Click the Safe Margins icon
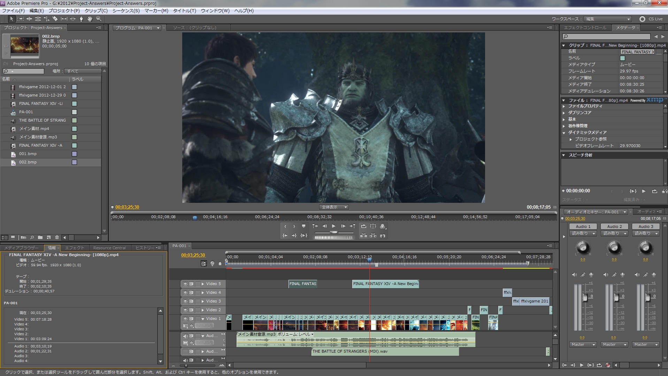The height and width of the screenshot is (376, 668). pyautogui.click(x=373, y=226)
